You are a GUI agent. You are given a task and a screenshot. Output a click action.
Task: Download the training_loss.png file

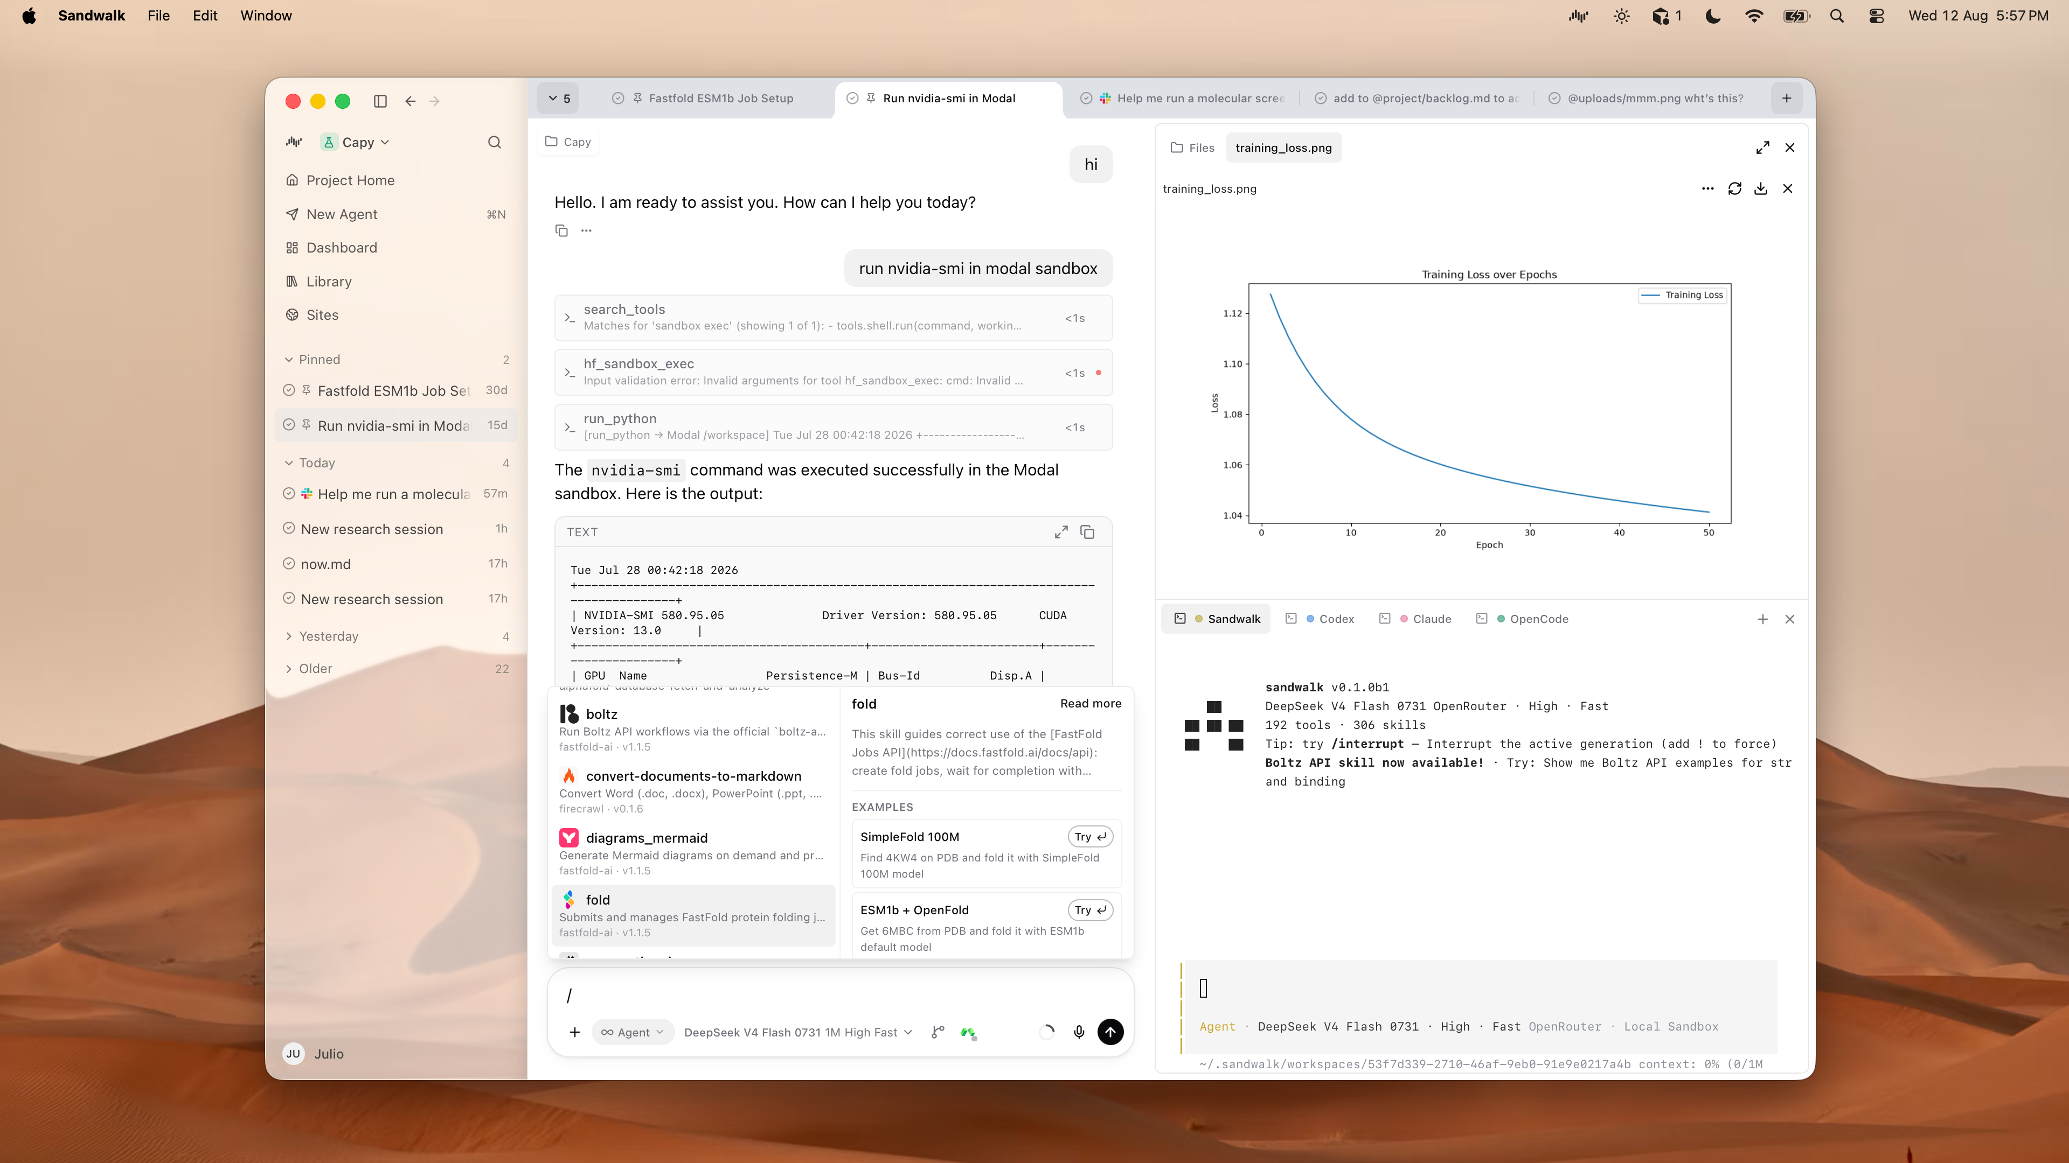(x=1761, y=188)
